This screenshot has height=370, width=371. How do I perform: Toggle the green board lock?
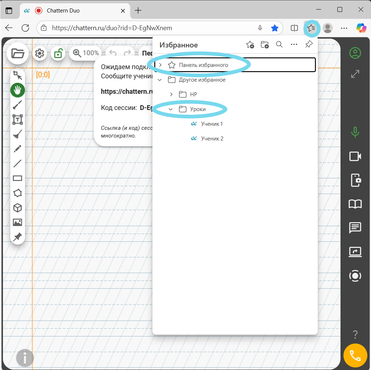[x=58, y=54]
